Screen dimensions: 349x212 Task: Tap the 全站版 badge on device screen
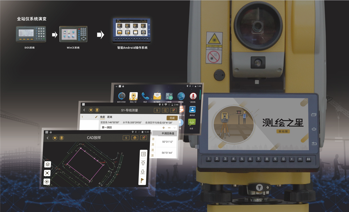click(x=283, y=131)
